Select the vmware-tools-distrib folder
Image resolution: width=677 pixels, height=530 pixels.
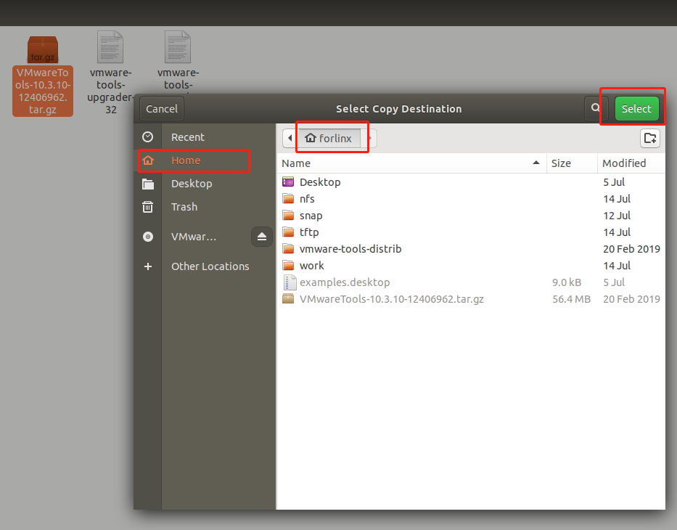[350, 249]
